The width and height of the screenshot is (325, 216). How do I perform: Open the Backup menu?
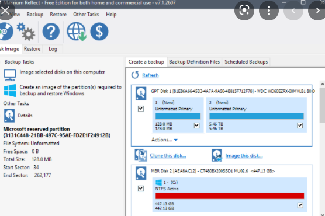(35, 14)
